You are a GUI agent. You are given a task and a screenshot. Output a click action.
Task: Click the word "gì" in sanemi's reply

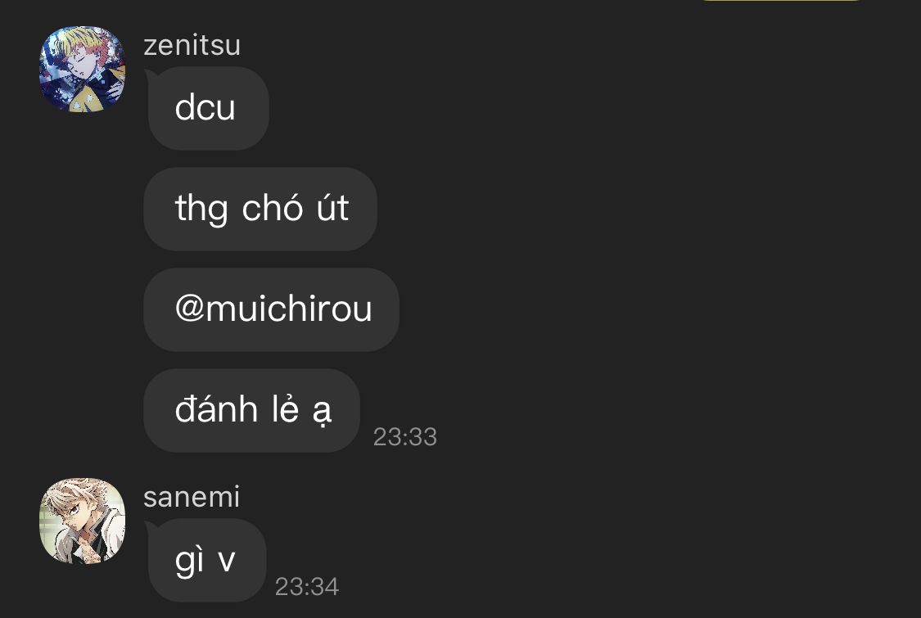click(189, 561)
